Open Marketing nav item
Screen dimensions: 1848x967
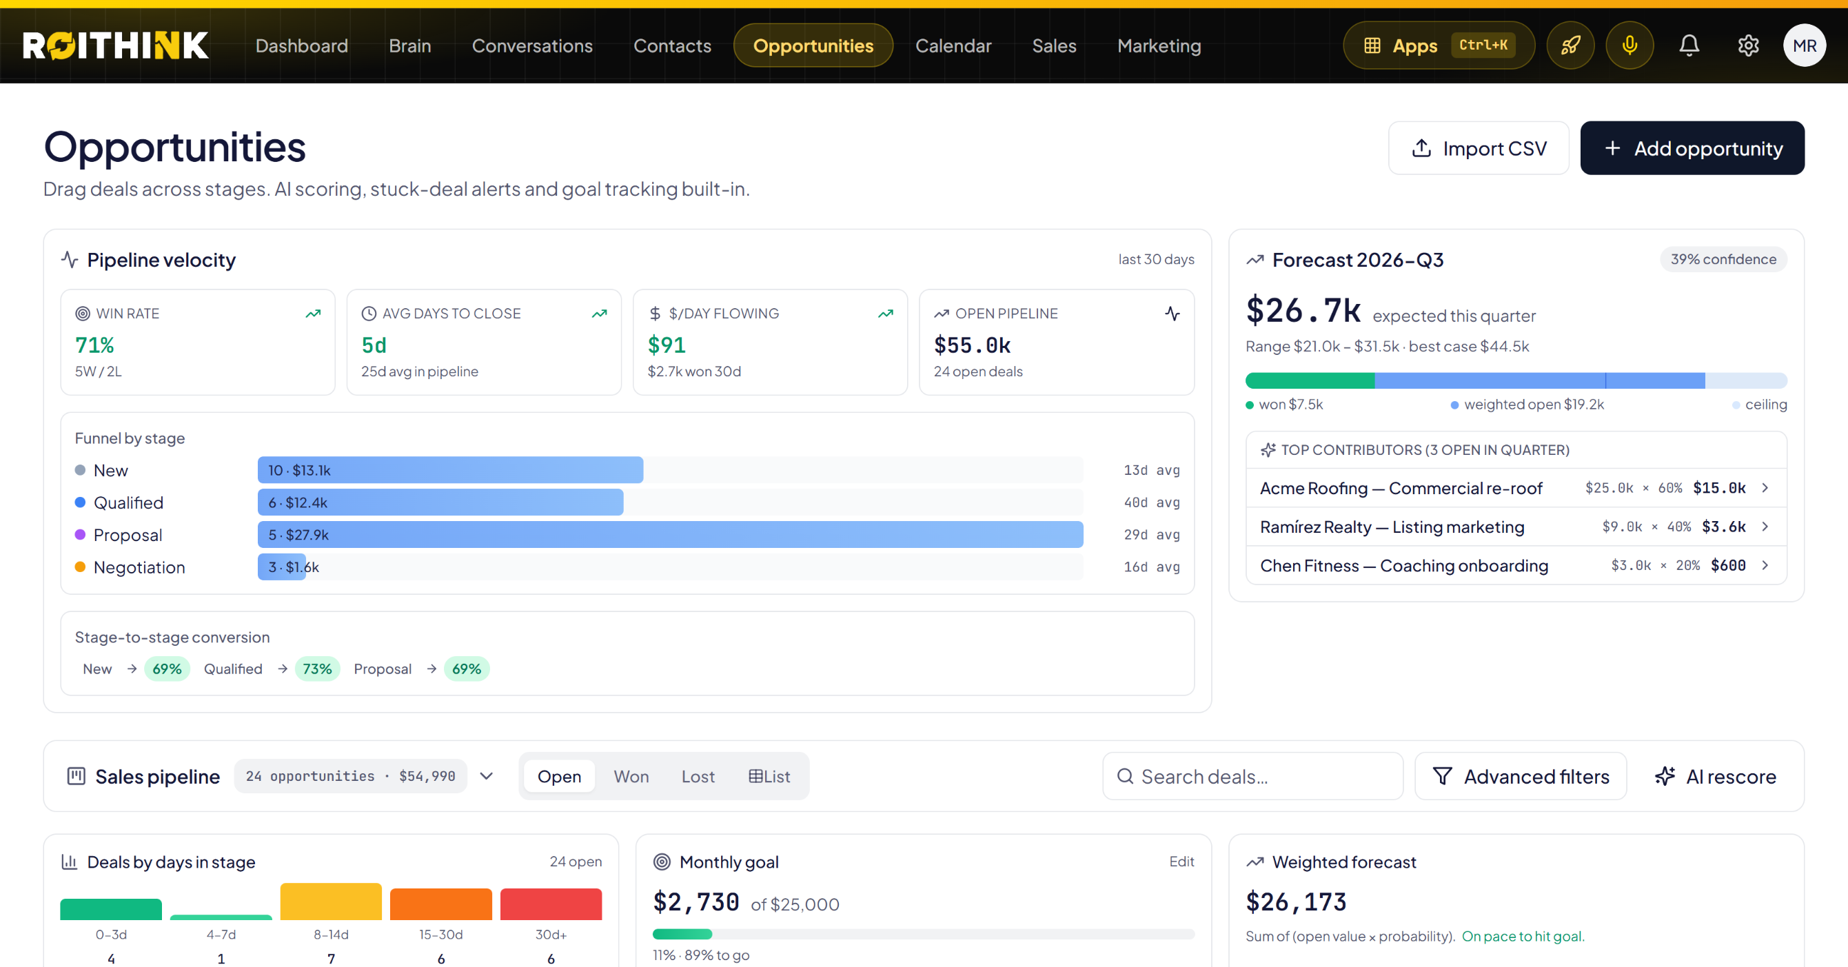[x=1159, y=46]
